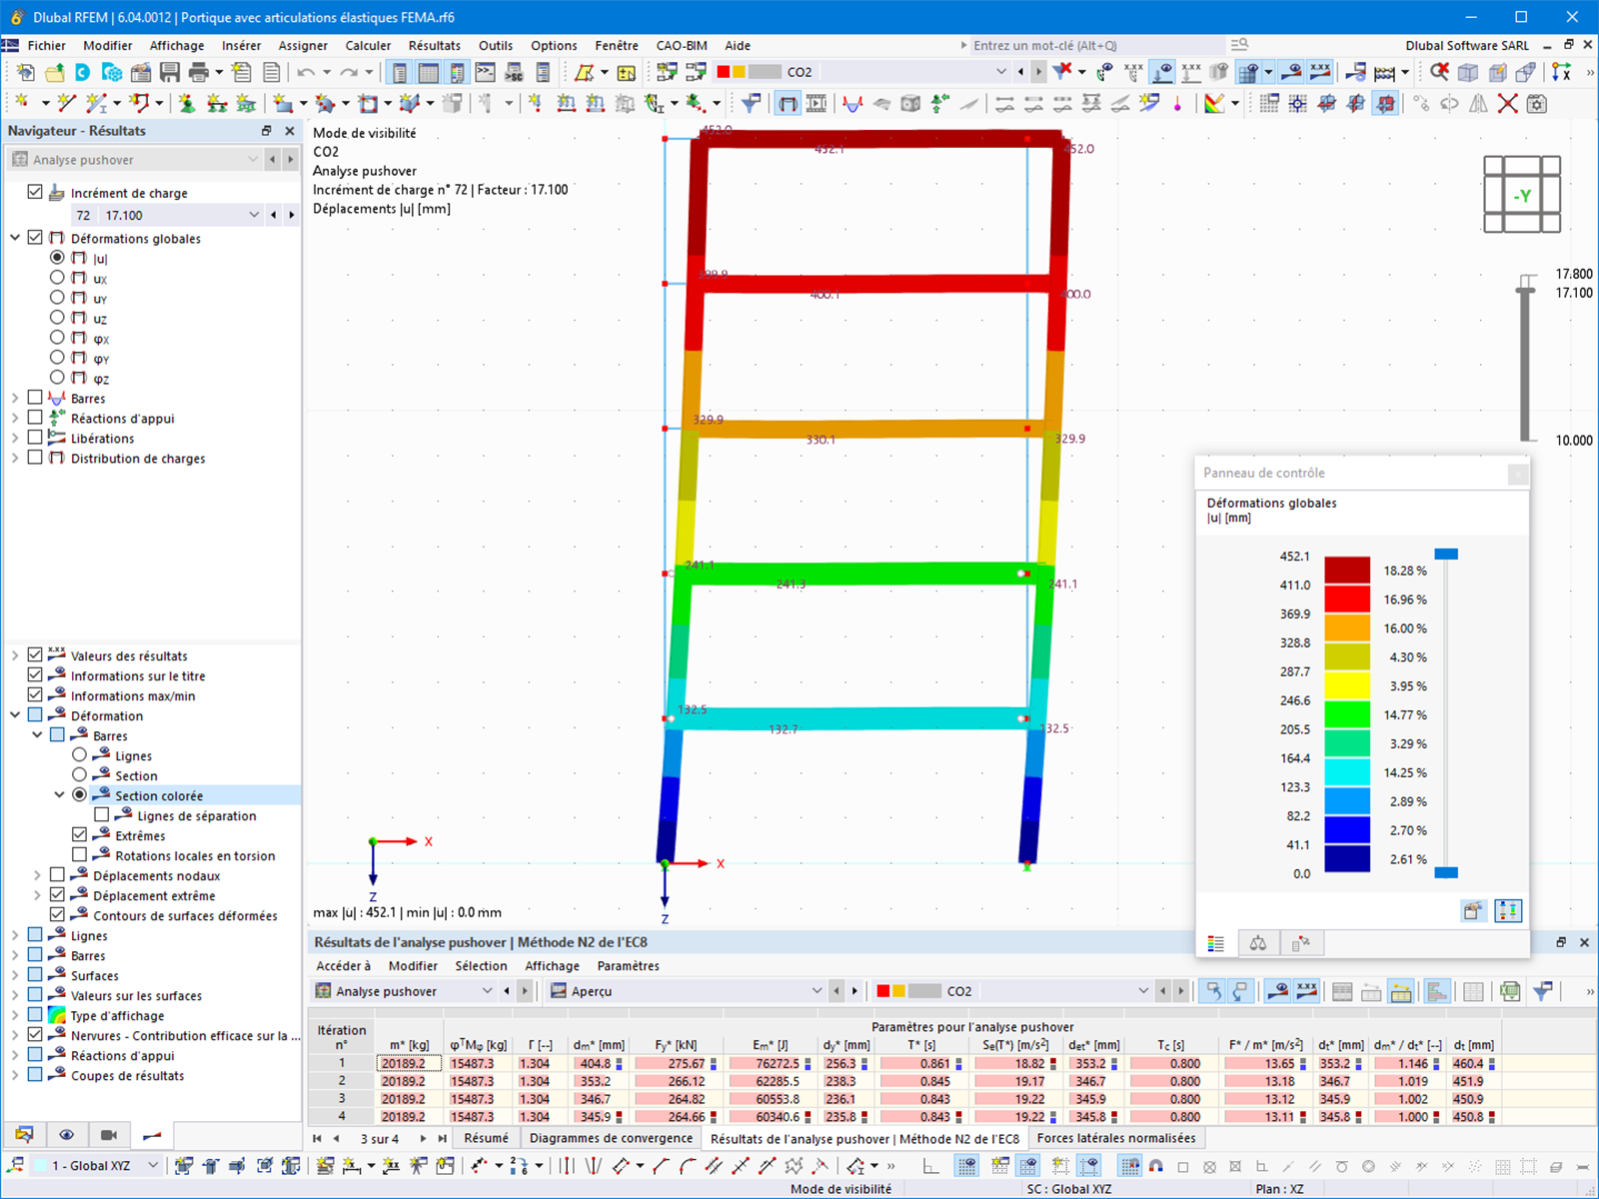Enable the Réactions d'appui checkbox in results tree

(35, 418)
